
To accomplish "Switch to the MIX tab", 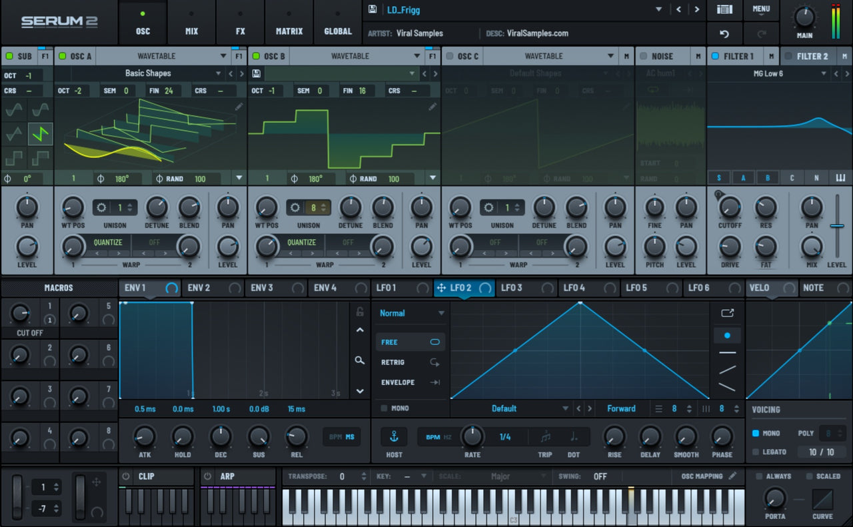I will tap(191, 23).
